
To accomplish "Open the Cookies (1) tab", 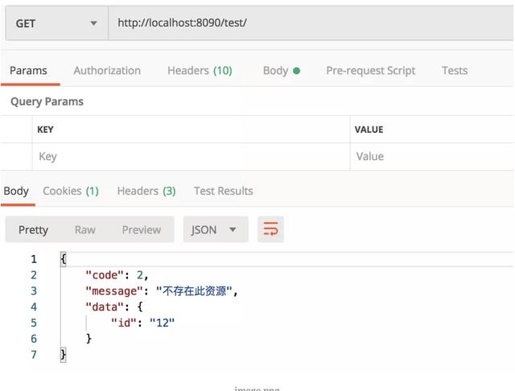I will point(71,191).
